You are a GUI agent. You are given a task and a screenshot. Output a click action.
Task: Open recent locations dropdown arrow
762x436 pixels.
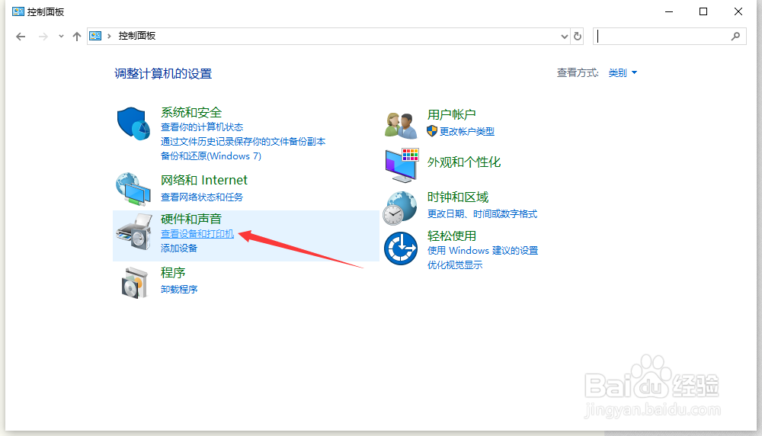coord(61,37)
